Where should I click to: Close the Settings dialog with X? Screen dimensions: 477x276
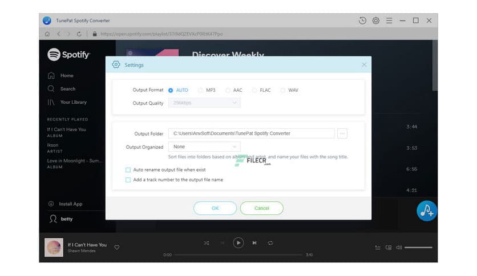(364, 65)
